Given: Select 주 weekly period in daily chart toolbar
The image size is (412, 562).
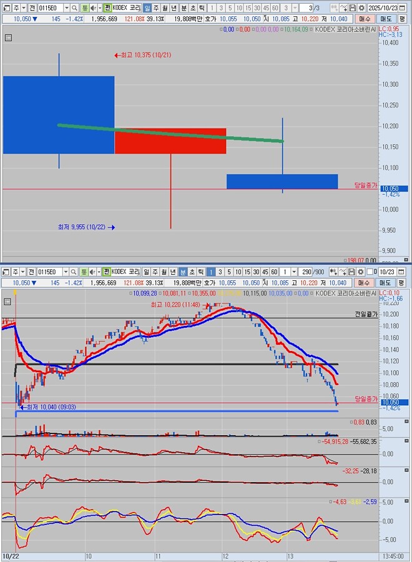Looking at the screenshot, I should click(156, 8).
